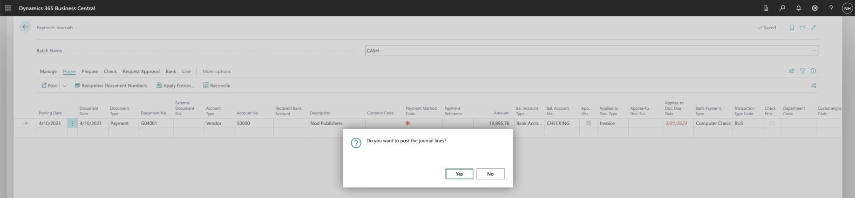Click Apply Entries action
855x198 pixels.
pyautogui.click(x=175, y=86)
